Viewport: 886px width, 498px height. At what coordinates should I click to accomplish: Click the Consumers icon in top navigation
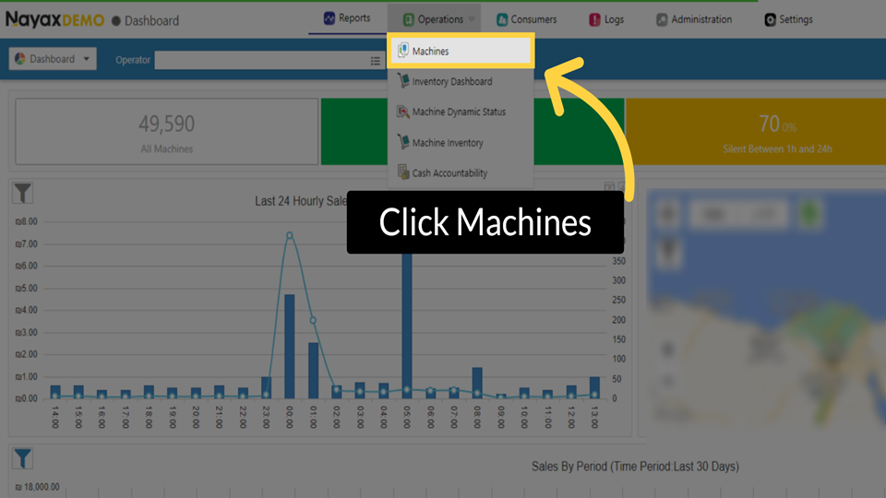click(501, 19)
